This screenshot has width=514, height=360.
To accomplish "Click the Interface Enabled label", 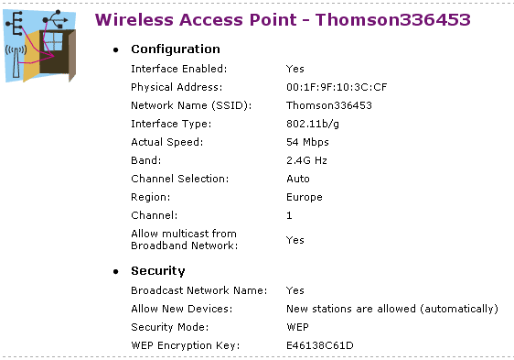I will point(179,69).
